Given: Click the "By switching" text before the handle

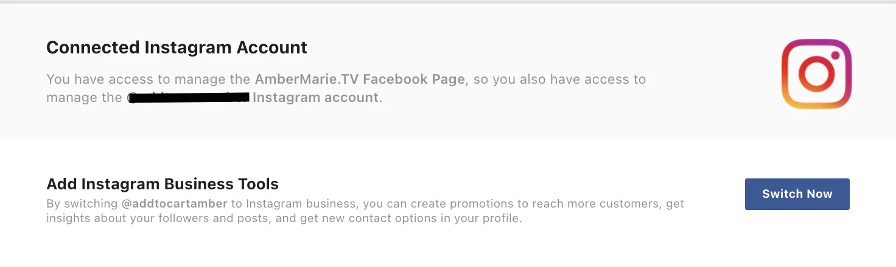Looking at the screenshot, I should pyautogui.click(x=82, y=204).
